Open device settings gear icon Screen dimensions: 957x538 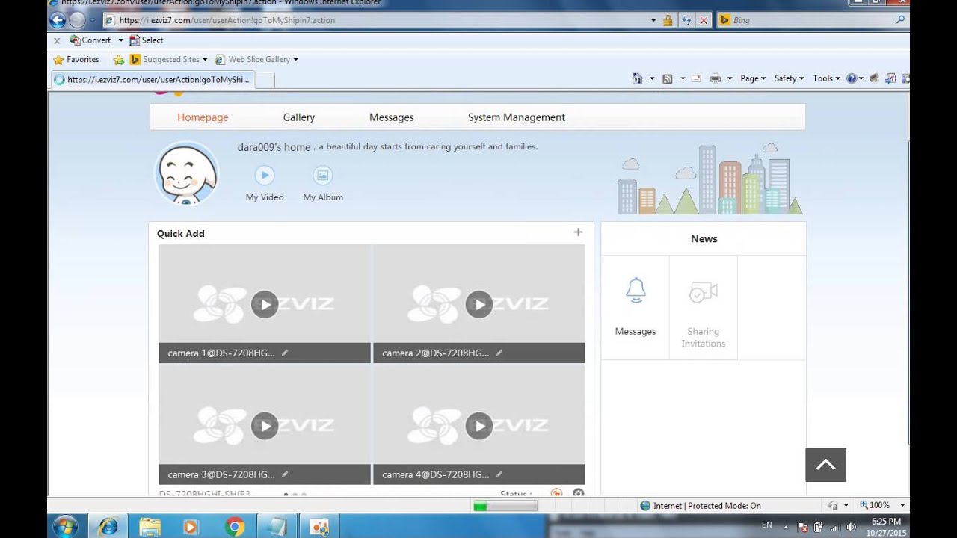pyautogui.click(x=578, y=494)
